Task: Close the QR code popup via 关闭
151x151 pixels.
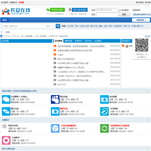Action: coord(148,36)
